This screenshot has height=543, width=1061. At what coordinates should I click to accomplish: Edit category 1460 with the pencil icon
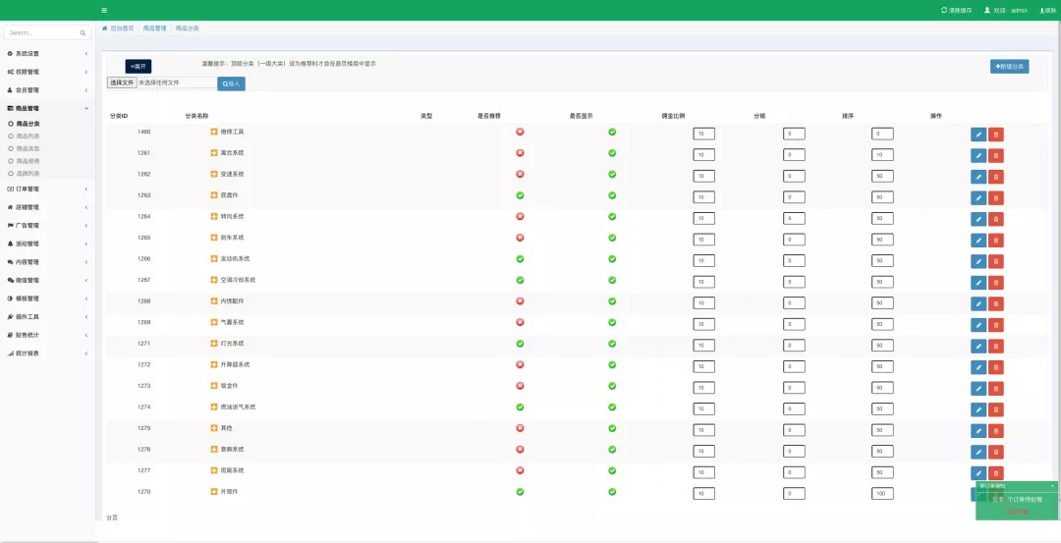coord(978,135)
